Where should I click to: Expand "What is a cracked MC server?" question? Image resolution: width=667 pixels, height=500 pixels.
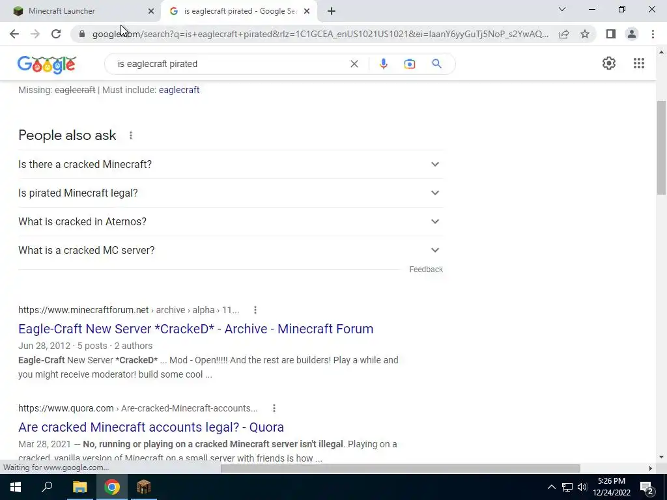tap(231, 250)
